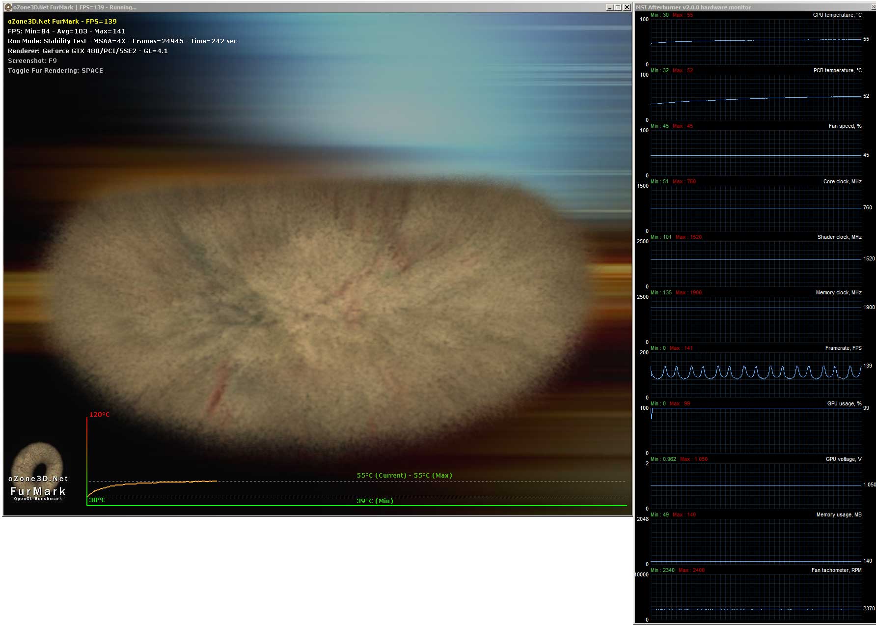Viewport: 876px width, 627px height.
Task: Click the Fan tachometer RPM graph
Action: [x=756, y=597]
